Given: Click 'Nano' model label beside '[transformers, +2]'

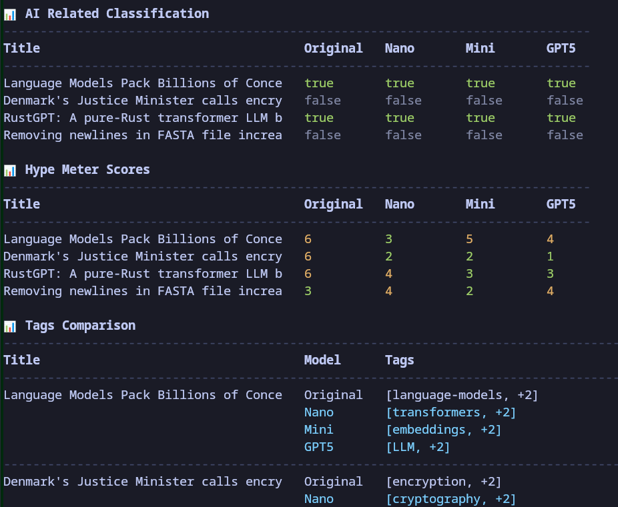Looking at the screenshot, I should (318, 412).
